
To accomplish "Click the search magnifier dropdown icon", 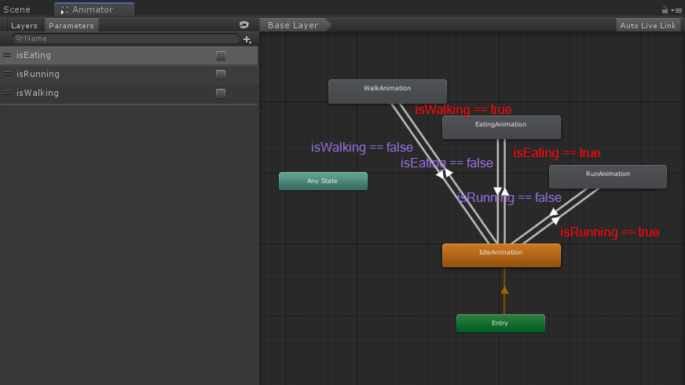I will point(18,38).
